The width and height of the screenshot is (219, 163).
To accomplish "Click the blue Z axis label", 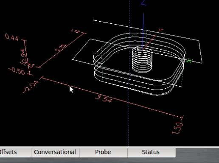I will [144, 3].
